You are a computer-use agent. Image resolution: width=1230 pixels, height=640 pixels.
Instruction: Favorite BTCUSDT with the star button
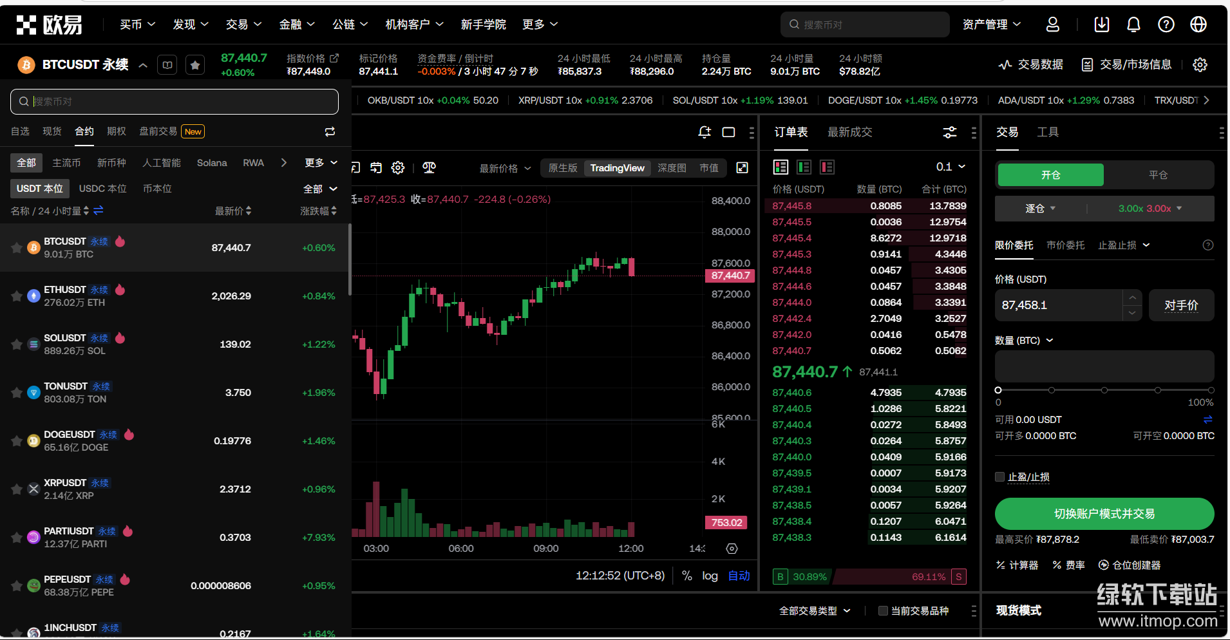click(x=195, y=65)
